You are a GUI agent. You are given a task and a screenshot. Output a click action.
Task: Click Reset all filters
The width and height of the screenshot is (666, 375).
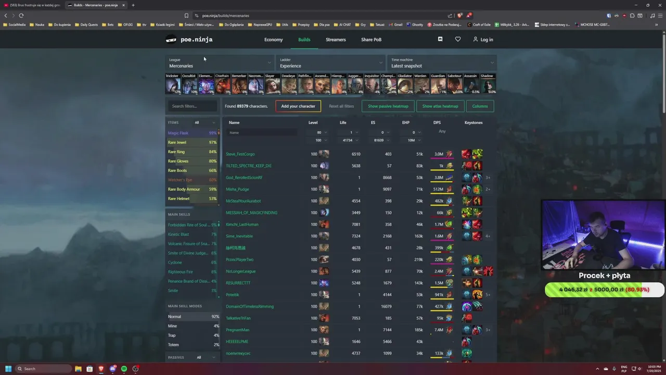click(x=341, y=106)
